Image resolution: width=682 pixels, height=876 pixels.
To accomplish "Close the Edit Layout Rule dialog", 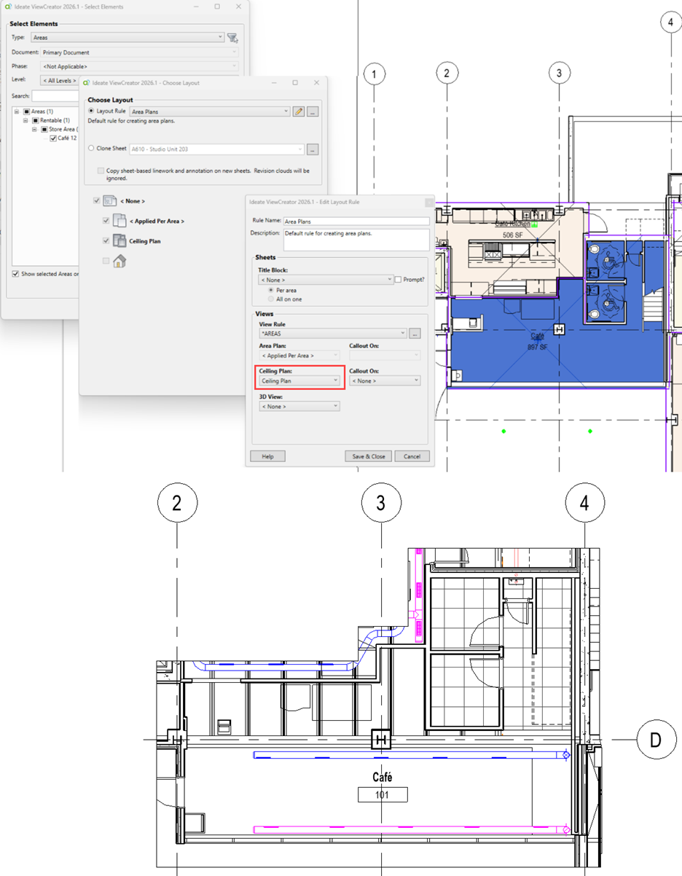I will [x=429, y=202].
